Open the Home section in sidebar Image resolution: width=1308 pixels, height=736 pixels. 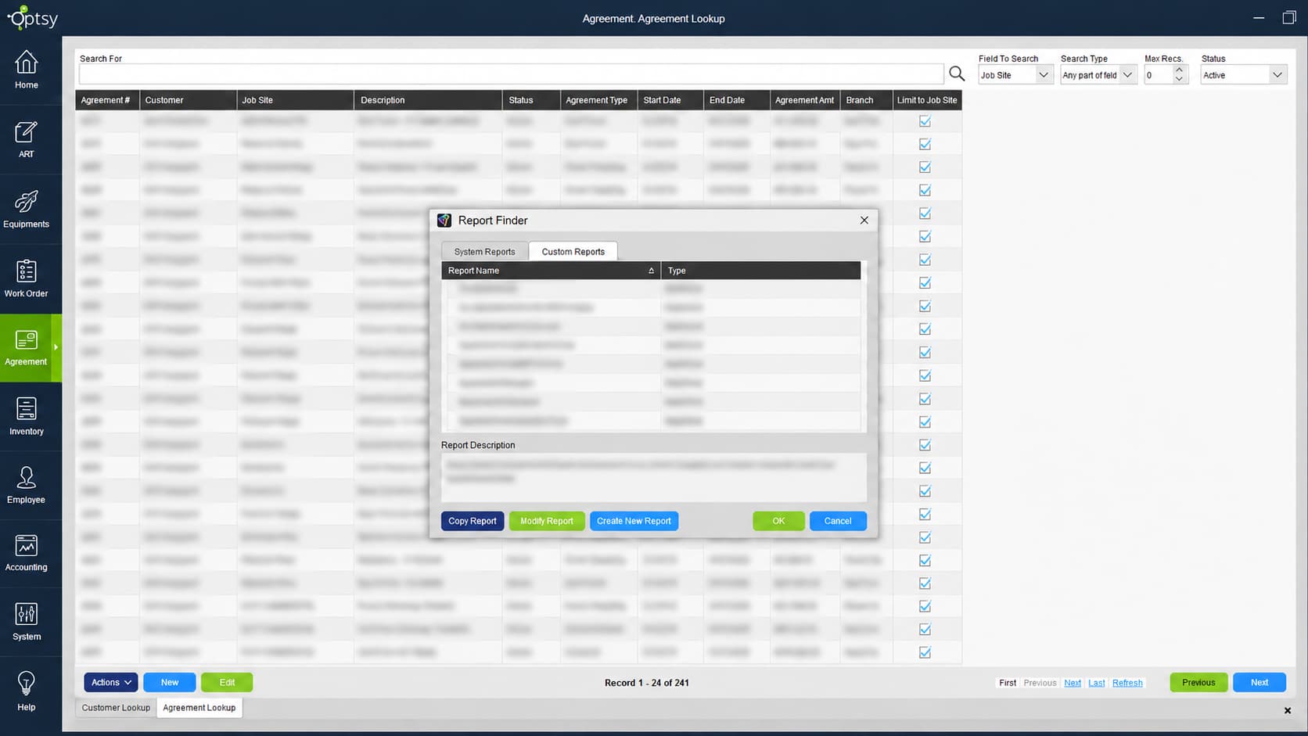pos(27,70)
